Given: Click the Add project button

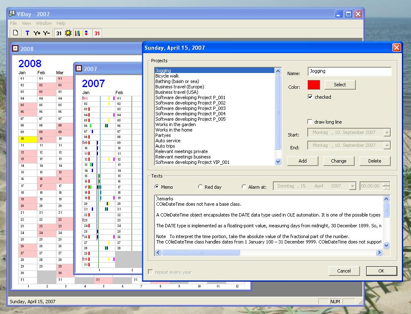Looking at the screenshot, I should (x=303, y=161).
